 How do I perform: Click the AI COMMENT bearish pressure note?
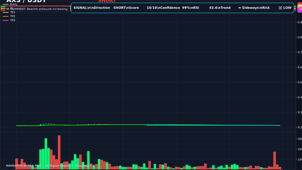(37, 9)
